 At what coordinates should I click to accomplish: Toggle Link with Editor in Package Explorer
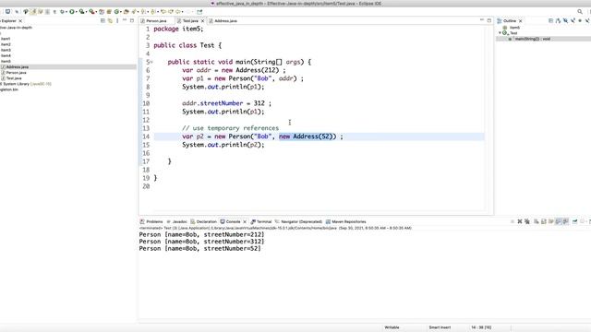pos(110,20)
